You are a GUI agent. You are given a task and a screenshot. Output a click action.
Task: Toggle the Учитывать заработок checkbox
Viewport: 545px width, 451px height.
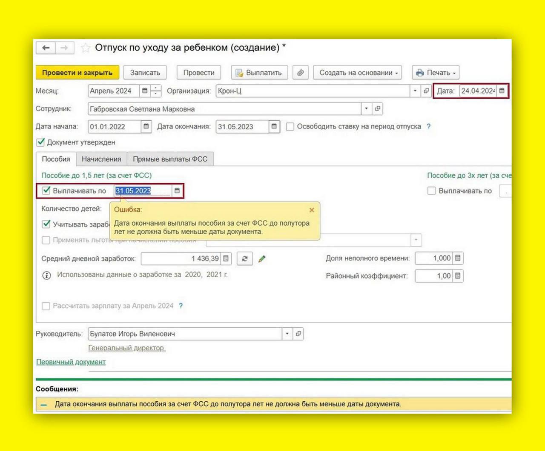pyautogui.click(x=46, y=224)
